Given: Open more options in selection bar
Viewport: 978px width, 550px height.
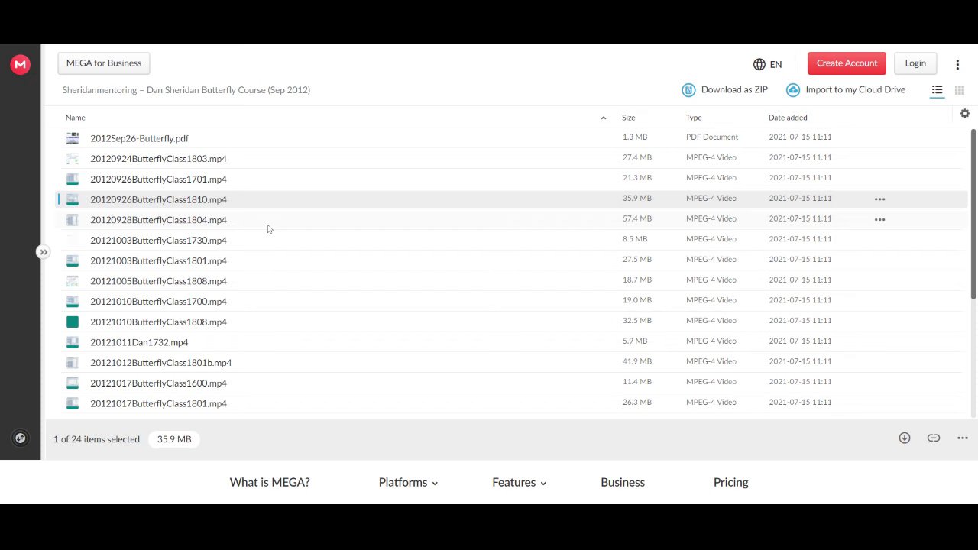Looking at the screenshot, I should coord(963,438).
